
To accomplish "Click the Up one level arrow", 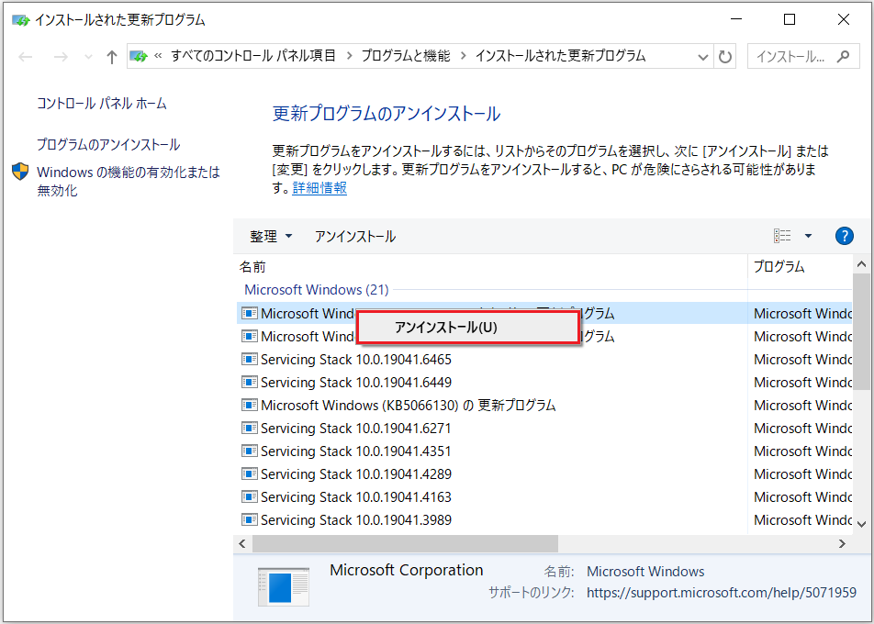I will [112, 56].
